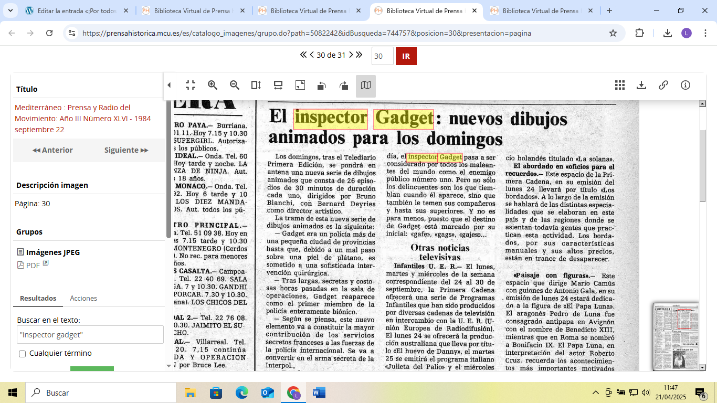Enable the Cualquier término checkbox

(x=22, y=354)
